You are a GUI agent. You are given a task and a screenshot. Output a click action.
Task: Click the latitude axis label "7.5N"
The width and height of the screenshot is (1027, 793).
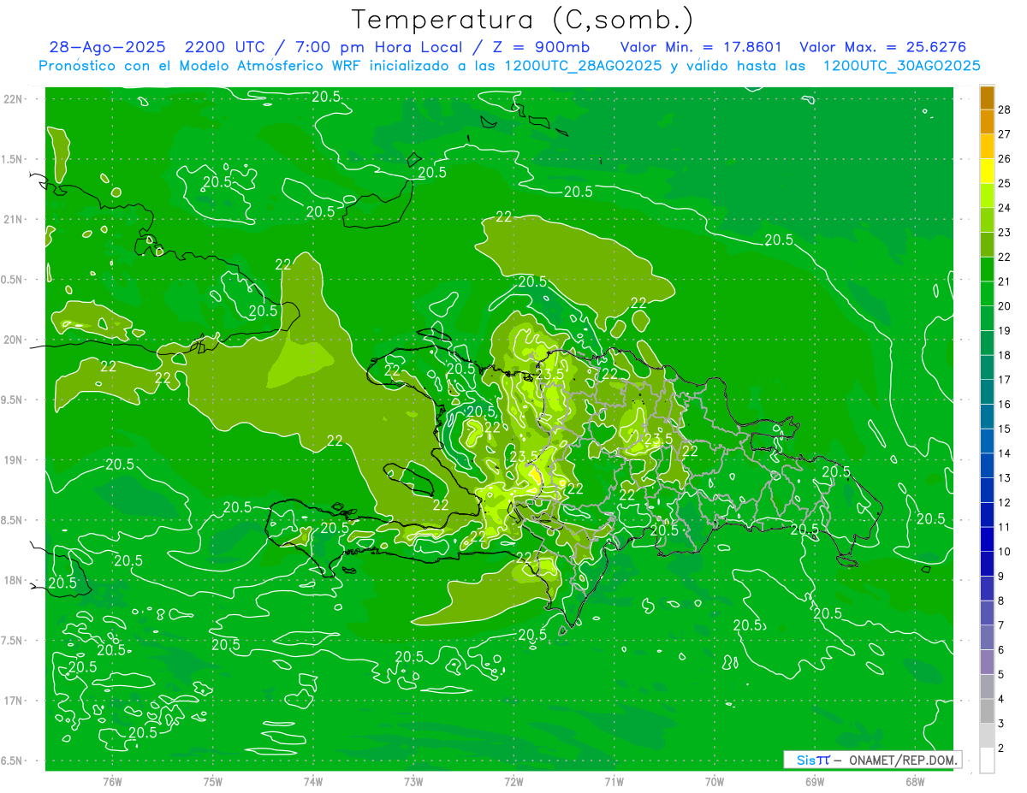[13, 641]
